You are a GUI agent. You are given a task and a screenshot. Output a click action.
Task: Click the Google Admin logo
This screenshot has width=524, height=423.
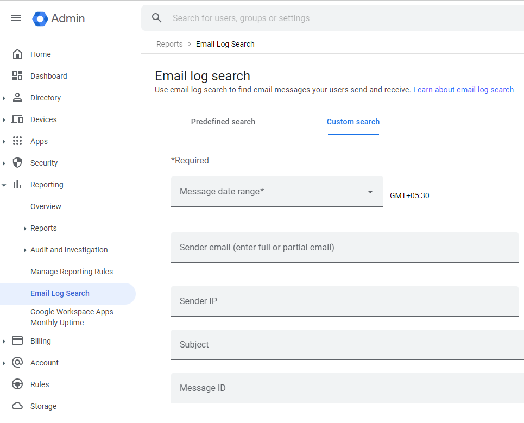tap(40, 18)
